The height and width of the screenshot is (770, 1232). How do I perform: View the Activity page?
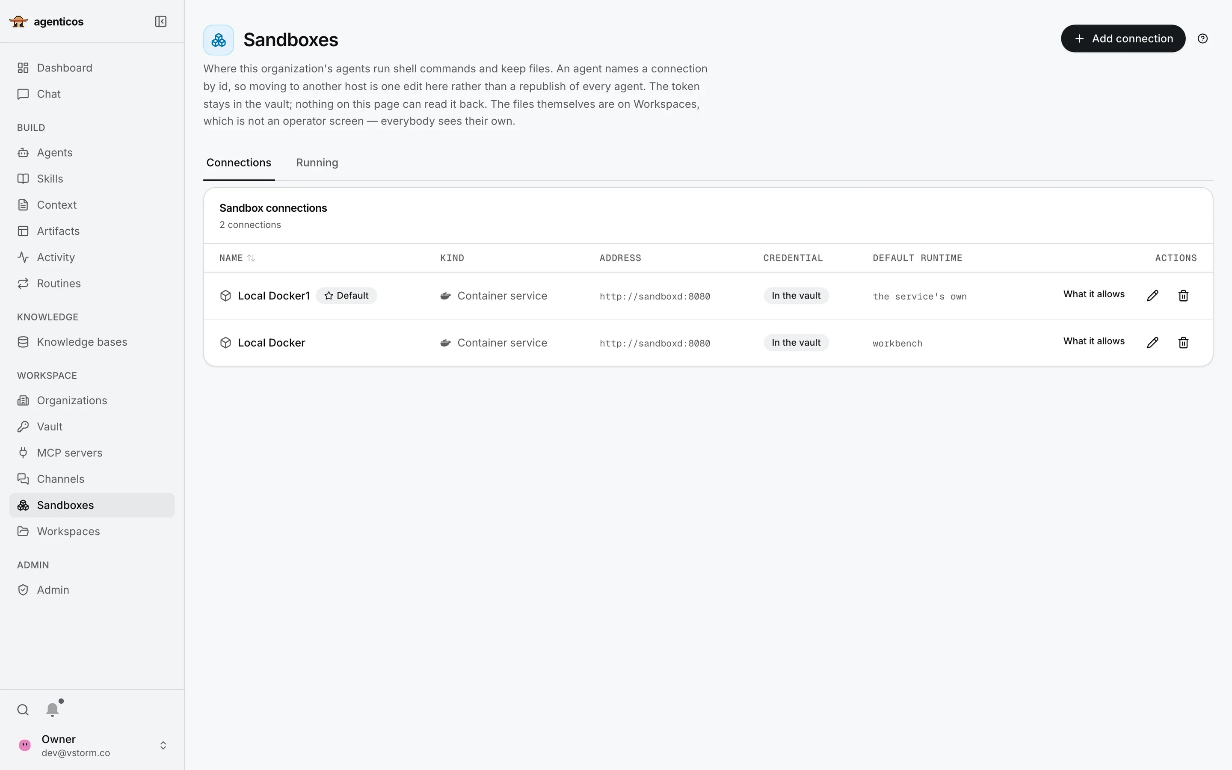(92, 257)
